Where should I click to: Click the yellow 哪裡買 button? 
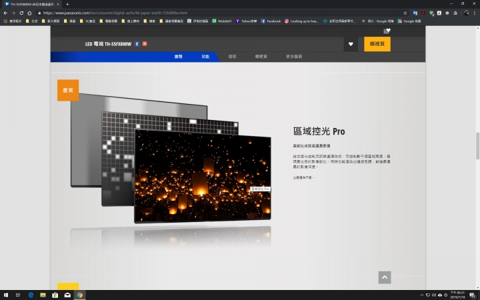[x=377, y=44]
